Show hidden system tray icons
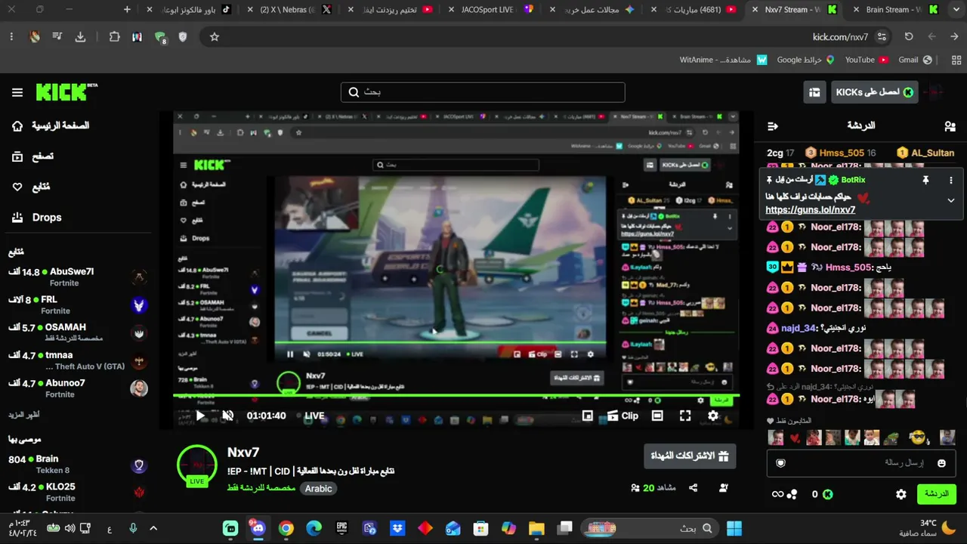 pyautogui.click(x=153, y=528)
